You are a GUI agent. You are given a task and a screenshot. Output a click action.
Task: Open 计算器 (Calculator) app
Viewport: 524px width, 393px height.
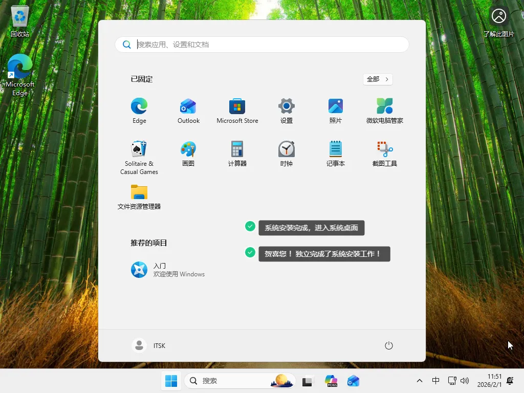(237, 154)
